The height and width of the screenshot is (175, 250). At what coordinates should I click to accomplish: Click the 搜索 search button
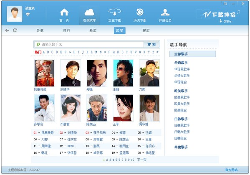coord(152,45)
